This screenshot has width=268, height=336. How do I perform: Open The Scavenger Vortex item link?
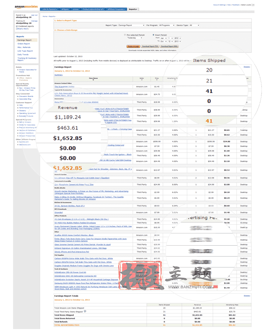64,86
